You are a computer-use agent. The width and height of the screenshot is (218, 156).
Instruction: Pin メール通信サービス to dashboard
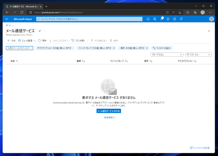tap(40, 31)
